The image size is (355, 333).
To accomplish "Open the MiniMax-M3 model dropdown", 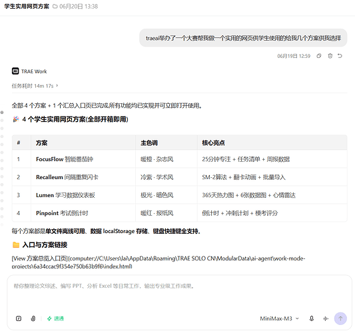I will click(279, 318).
